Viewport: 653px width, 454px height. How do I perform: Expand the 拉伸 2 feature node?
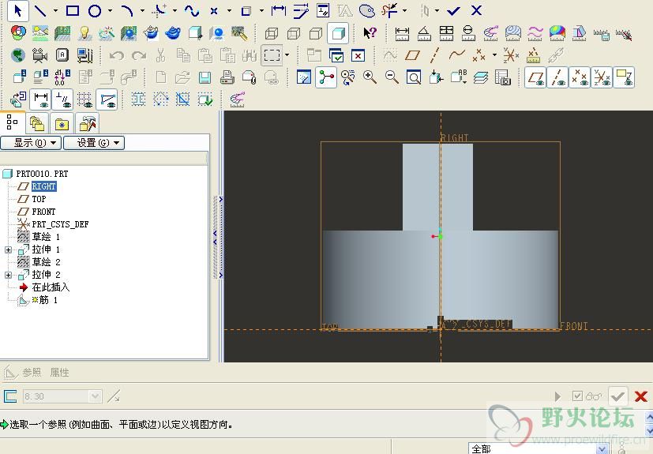8,275
